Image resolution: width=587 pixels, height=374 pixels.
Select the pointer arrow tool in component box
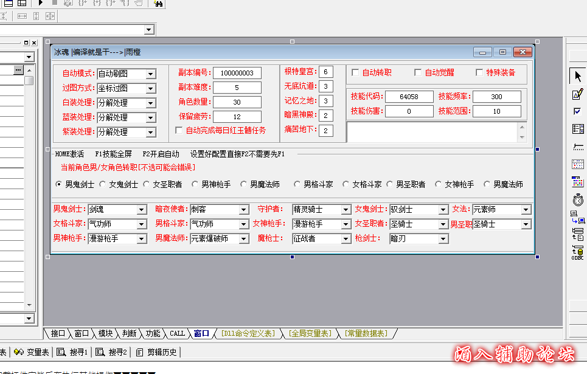(577, 76)
